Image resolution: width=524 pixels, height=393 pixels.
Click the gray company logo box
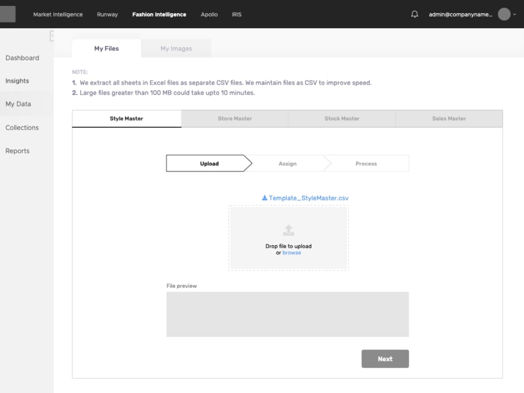(x=8, y=14)
